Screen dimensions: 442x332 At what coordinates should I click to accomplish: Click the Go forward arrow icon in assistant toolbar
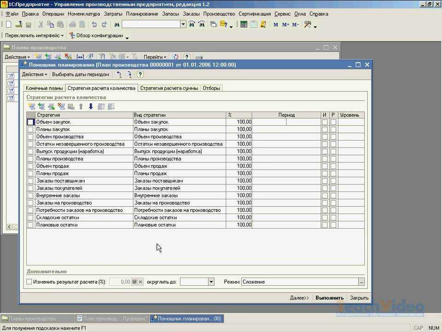pos(129,74)
